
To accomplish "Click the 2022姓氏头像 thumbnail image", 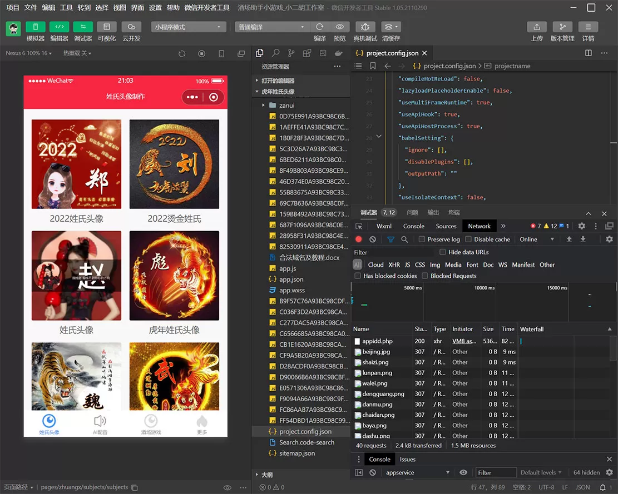I will (x=76, y=164).
